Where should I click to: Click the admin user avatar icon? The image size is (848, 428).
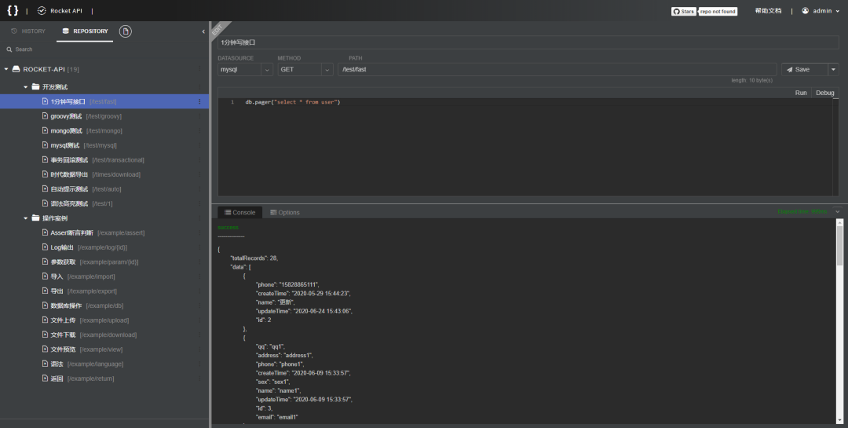pyautogui.click(x=805, y=11)
